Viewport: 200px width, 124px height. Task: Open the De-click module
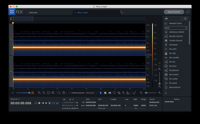tap(171, 49)
